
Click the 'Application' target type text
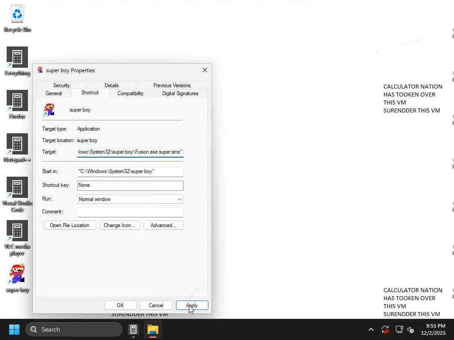[x=88, y=129]
